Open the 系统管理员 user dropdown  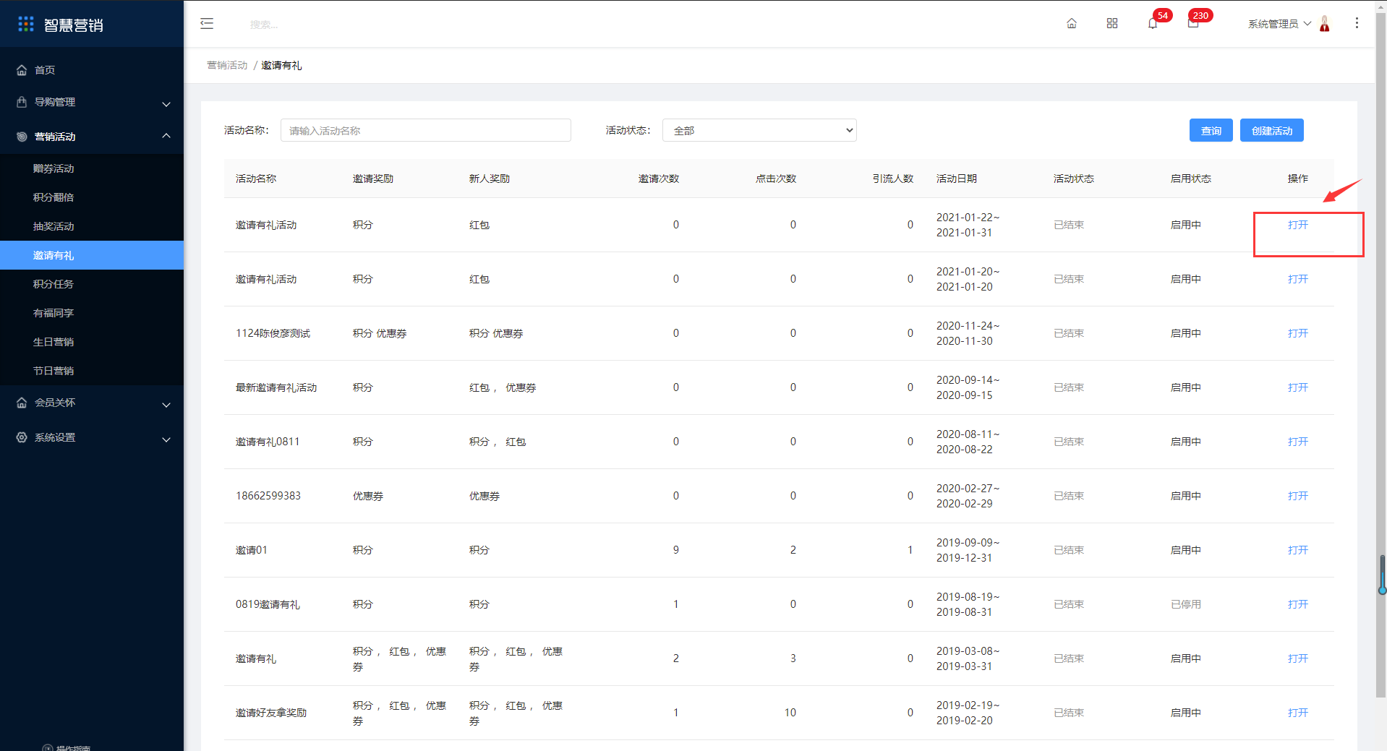tap(1279, 24)
